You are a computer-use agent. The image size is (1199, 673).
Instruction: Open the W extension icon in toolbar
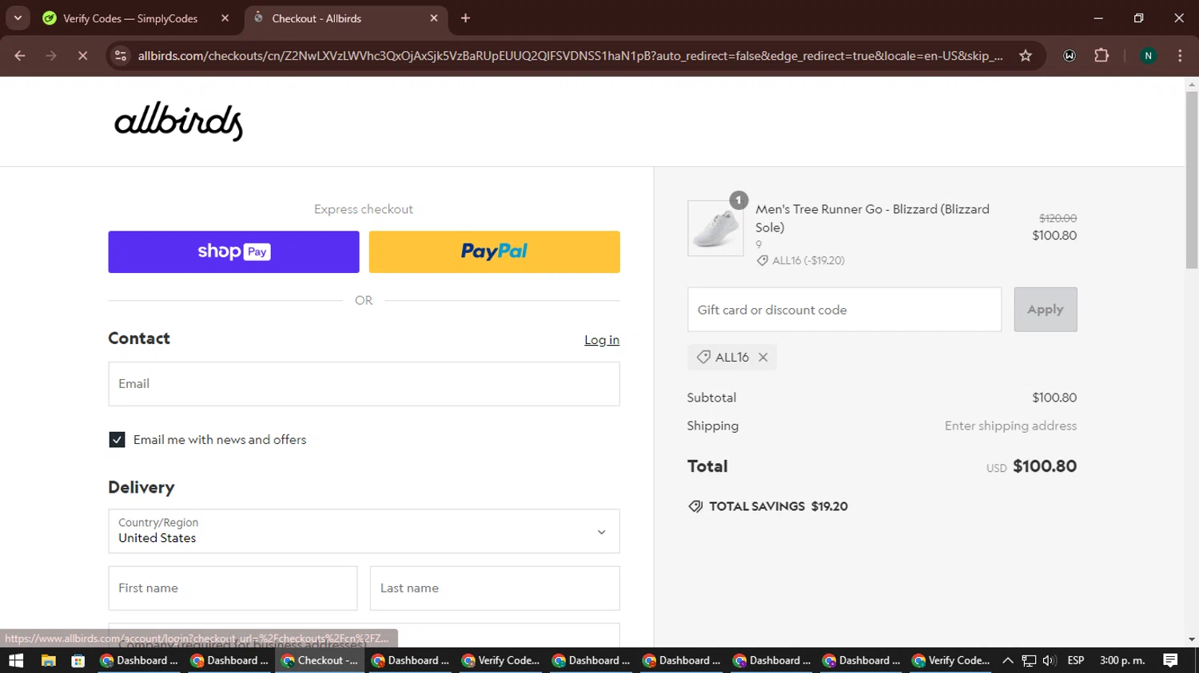point(1070,56)
